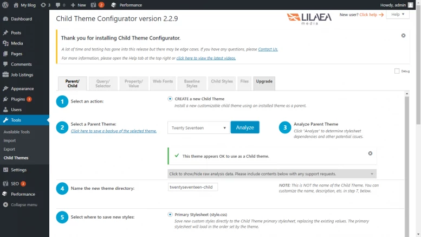Click the Yoast SEO icon in top bar

[x=93, y=5]
